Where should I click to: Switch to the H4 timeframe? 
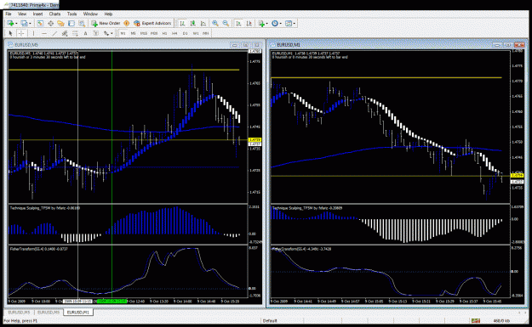point(174,33)
